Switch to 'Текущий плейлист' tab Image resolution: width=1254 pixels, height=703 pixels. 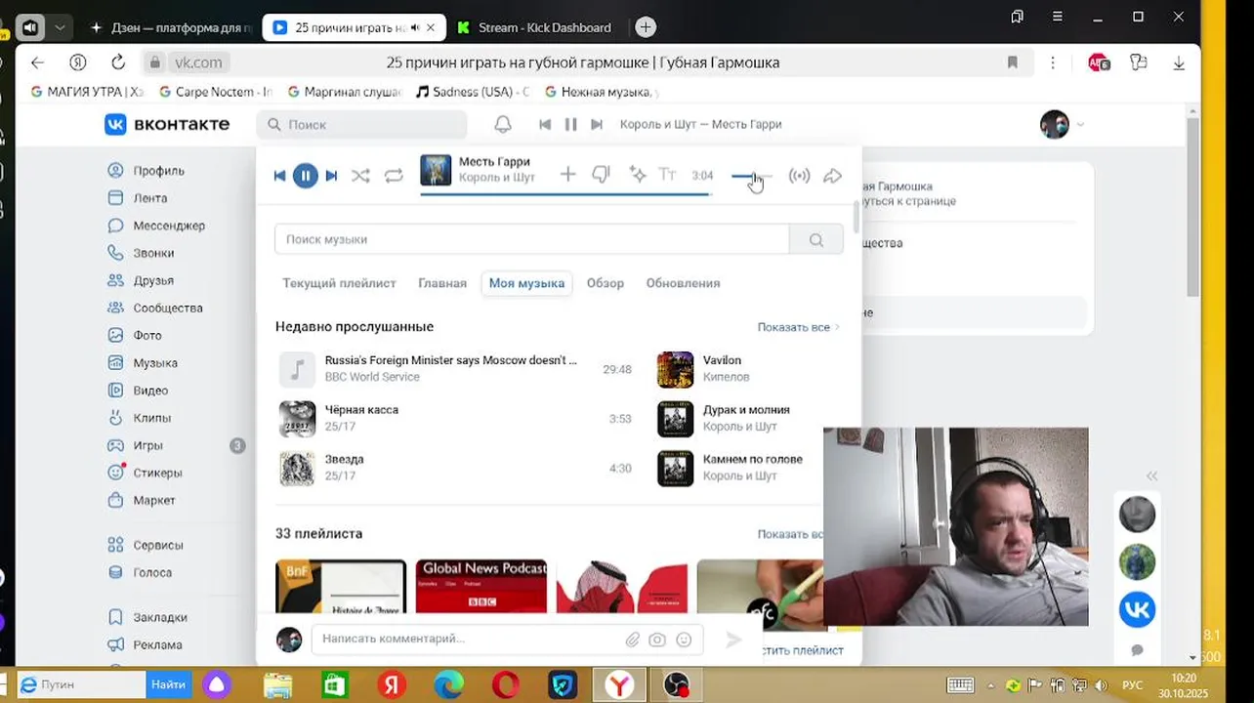[339, 283]
